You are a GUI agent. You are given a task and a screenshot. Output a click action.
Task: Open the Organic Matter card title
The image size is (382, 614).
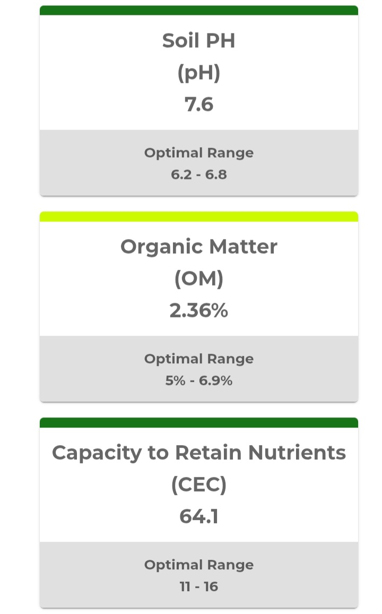(x=198, y=246)
